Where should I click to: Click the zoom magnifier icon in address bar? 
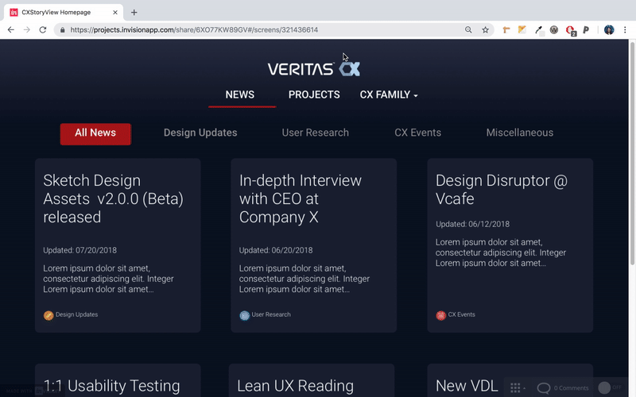tap(469, 29)
